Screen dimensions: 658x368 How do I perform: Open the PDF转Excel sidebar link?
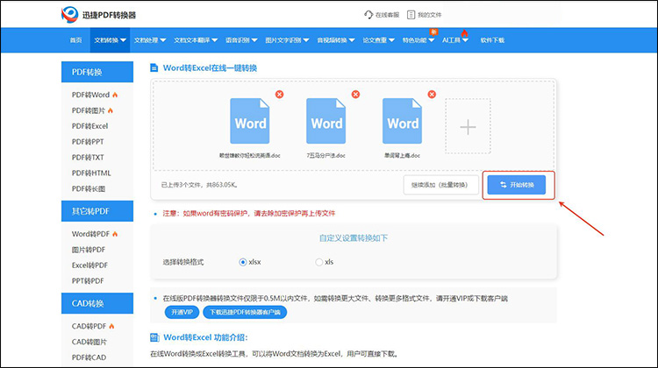tap(89, 126)
